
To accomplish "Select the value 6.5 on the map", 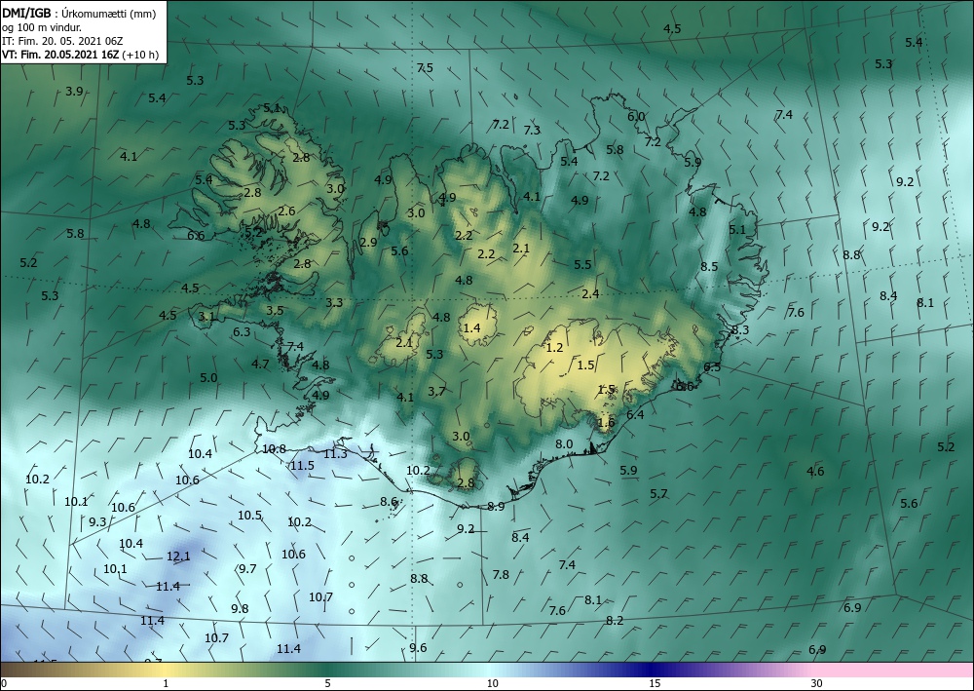I will (712, 366).
